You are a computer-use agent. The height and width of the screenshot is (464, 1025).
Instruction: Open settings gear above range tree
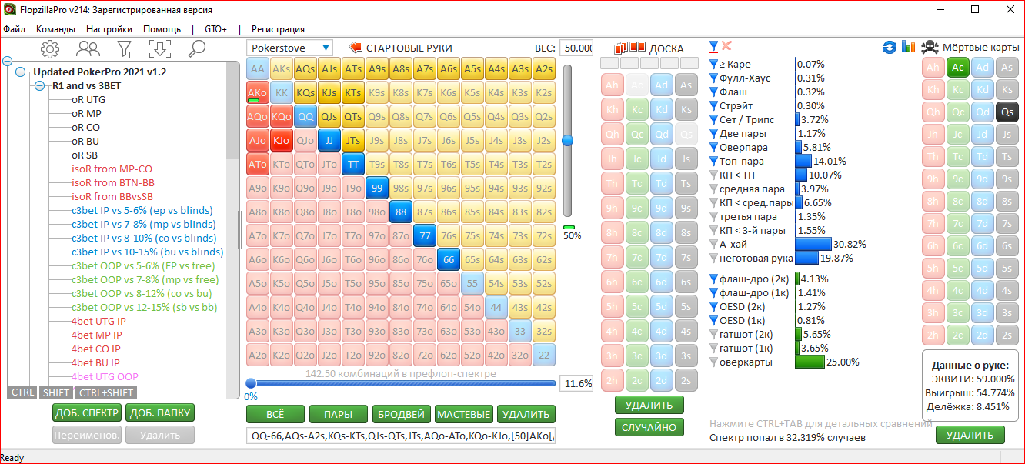point(50,49)
